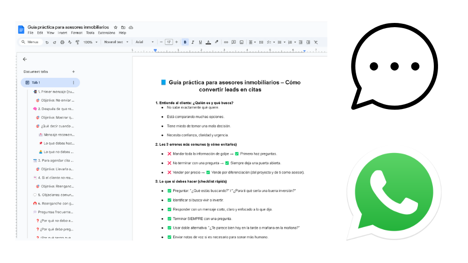Viewport: 468px width, 263px height.
Task: Open the Extensions menu
Action: tap(107, 33)
